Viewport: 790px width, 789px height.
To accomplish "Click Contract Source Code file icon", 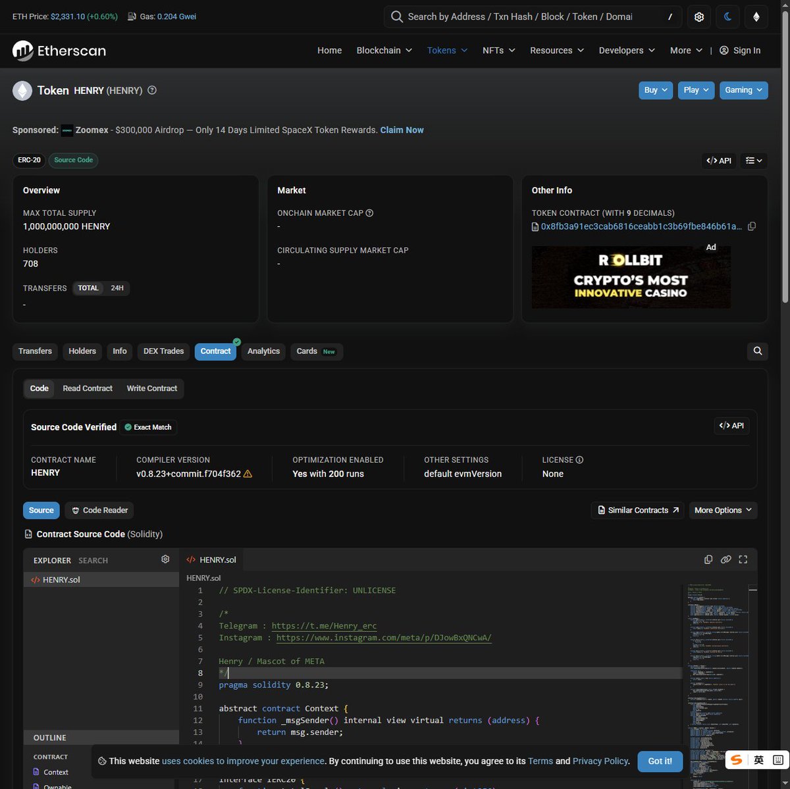I will point(28,534).
